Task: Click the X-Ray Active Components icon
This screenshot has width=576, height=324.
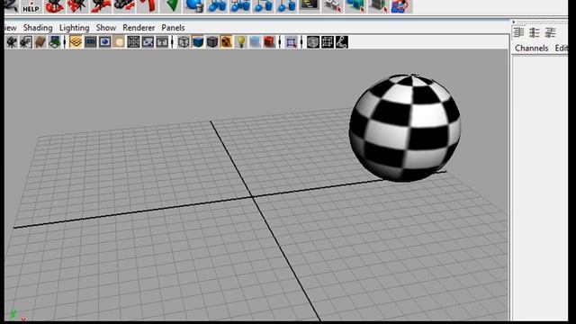Action: (x=328, y=42)
